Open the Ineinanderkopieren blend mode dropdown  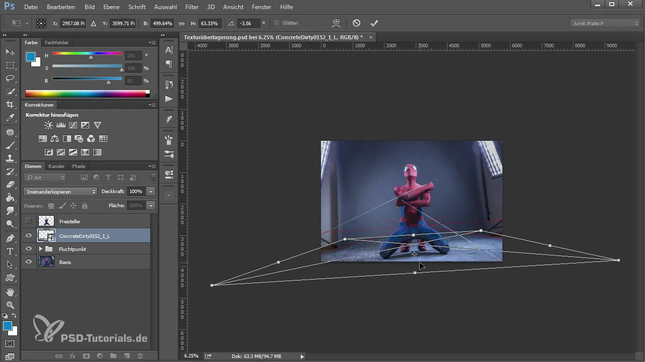point(60,192)
